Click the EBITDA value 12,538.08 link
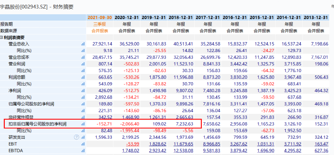The width and height of the screenshot is (334, 155). [x=183, y=151]
